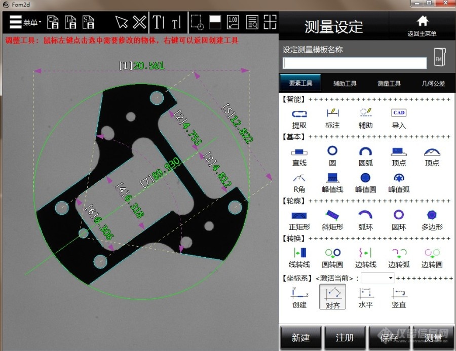Toggle the 对齐 coordinate alignment button
Viewport: 456px width, 351px height.
[x=332, y=296]
